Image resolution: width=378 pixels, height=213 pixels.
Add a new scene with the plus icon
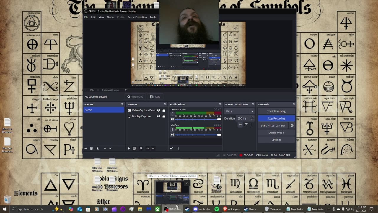pos(86,148)
